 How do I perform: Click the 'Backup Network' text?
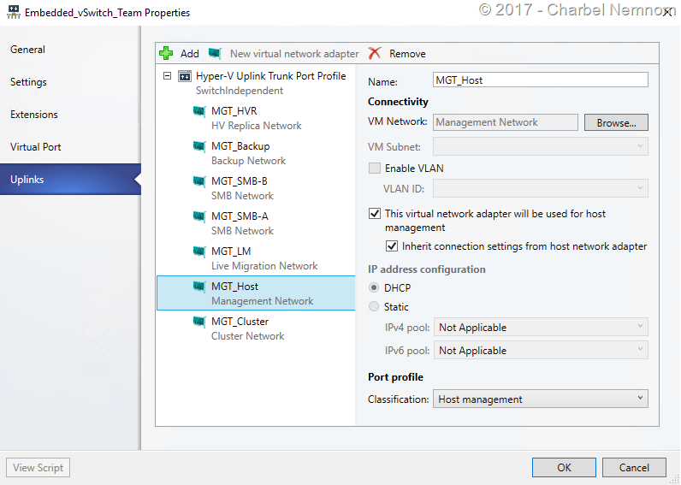(248, 161)
